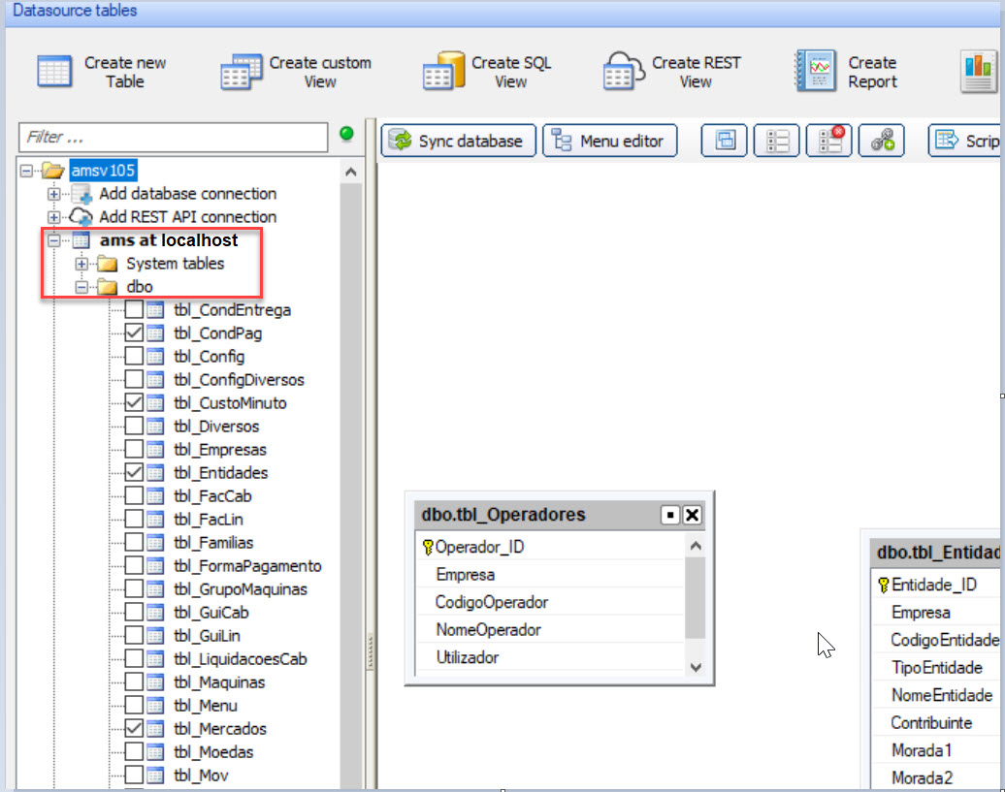Close the dbo.tbl_Operadores table box
Screen dimensions: 1005x792
(693, 515)
